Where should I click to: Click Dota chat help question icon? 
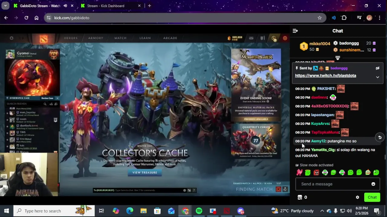194,190
